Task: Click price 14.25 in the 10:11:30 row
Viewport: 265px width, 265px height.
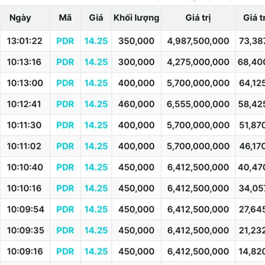Action: [x=96, y=125]
